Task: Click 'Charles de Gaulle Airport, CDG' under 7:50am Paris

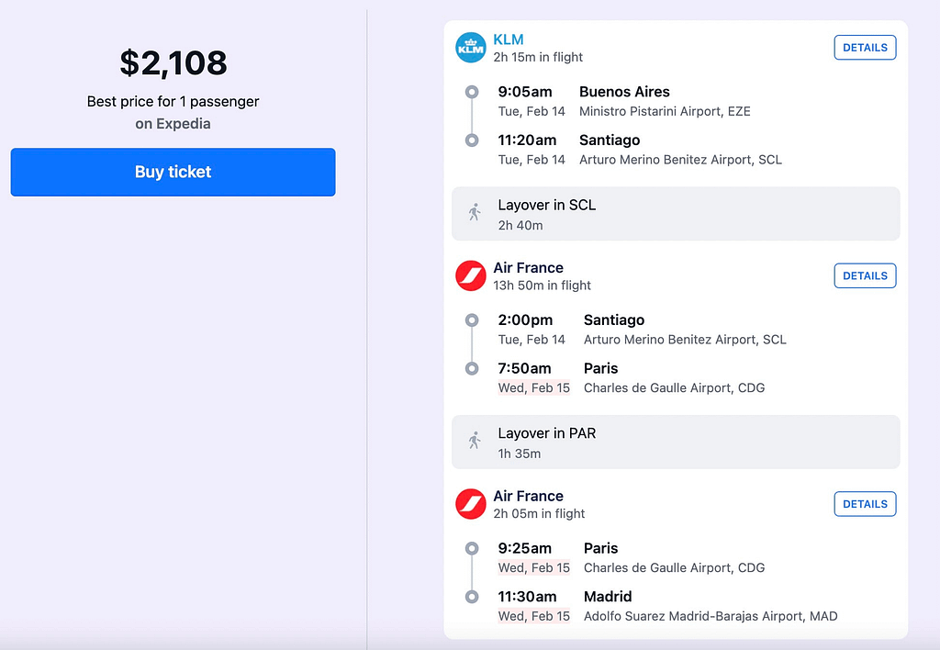Action: pyautogui.click(x=675, y=388)
